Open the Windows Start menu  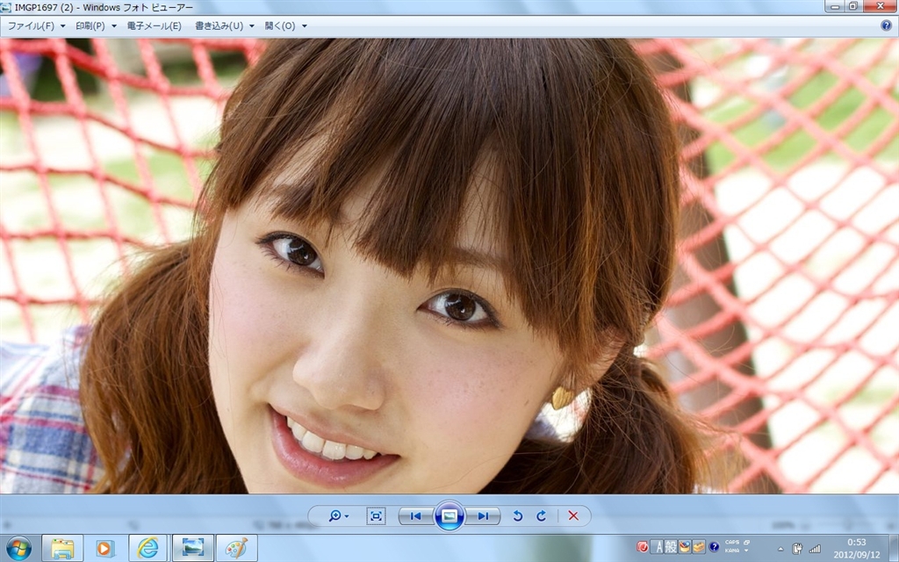point(19,548)
